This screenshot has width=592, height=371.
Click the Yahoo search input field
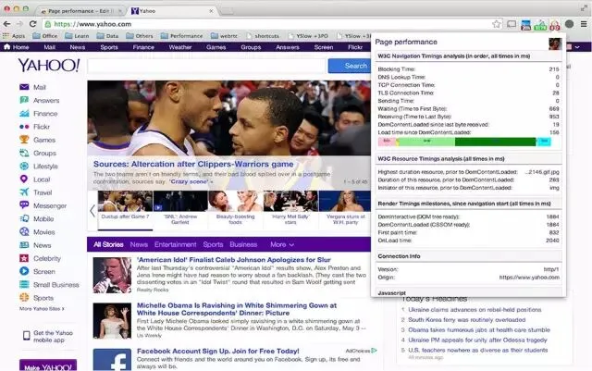coord(206,66)
